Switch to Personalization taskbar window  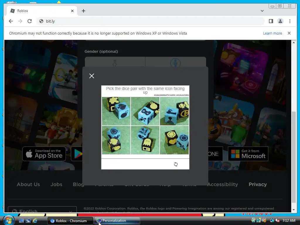pos(117,221)
